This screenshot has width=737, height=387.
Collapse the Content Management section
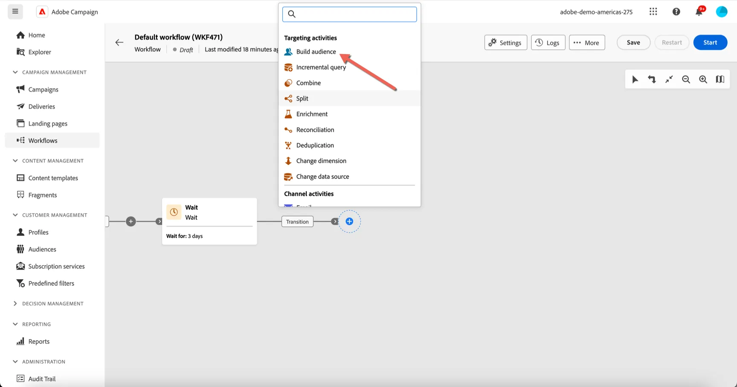(15, 161)
